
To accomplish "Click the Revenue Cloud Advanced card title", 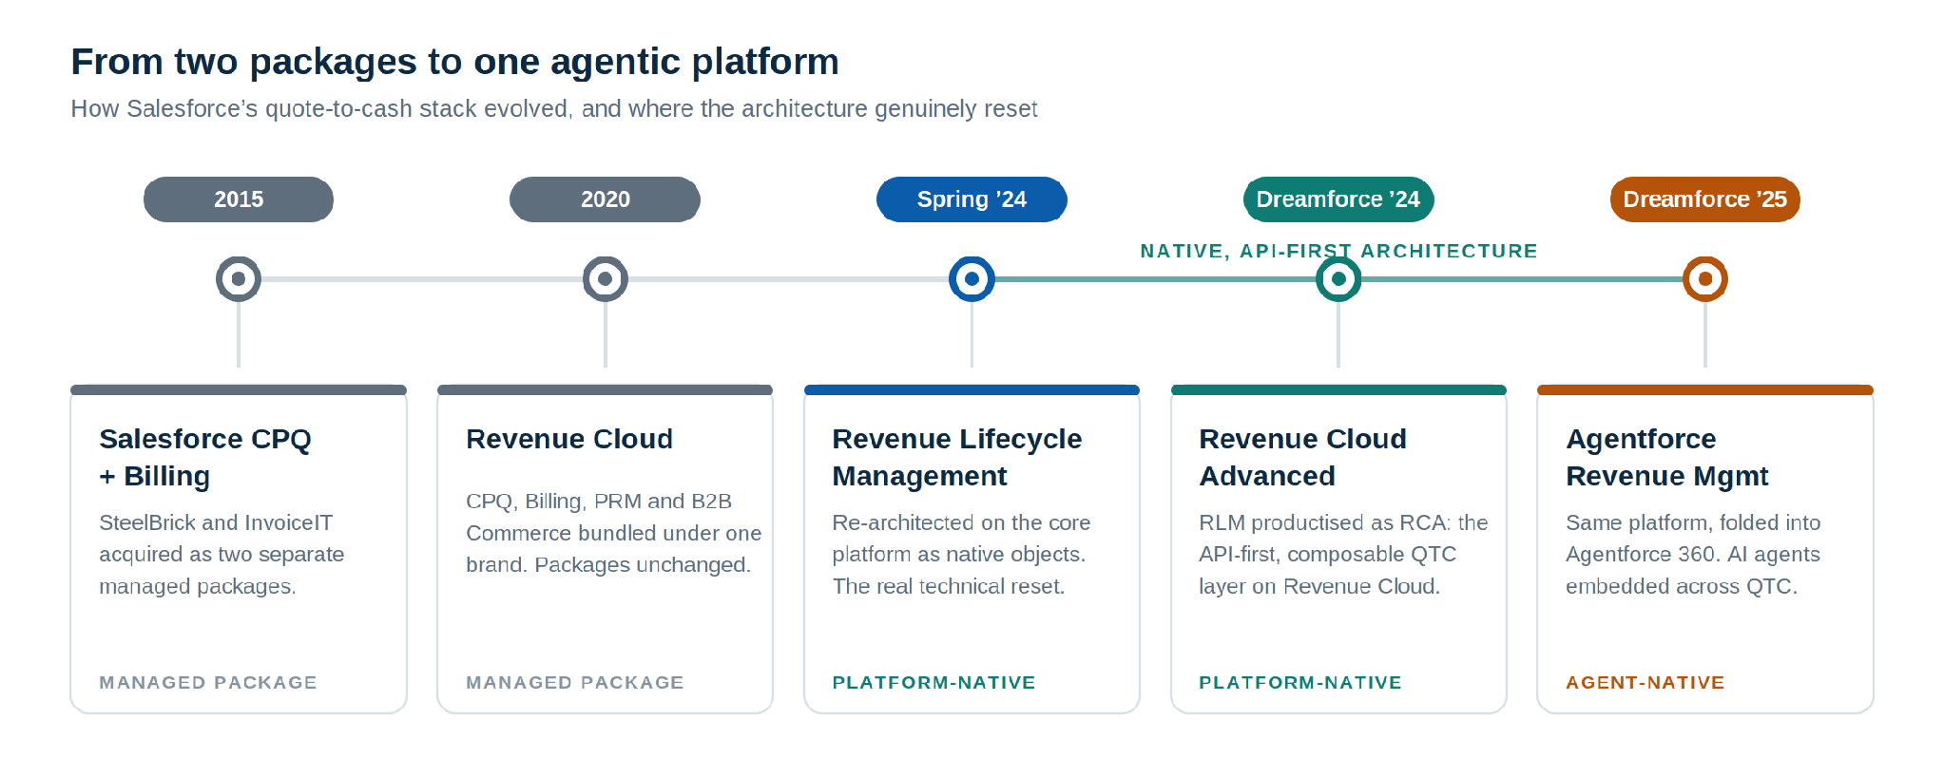I will pos(1302,457).
